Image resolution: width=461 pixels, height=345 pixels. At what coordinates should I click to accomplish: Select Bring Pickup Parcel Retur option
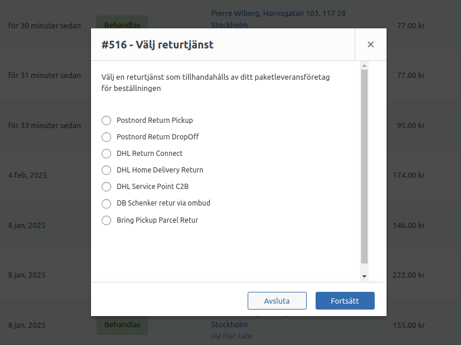106,220
